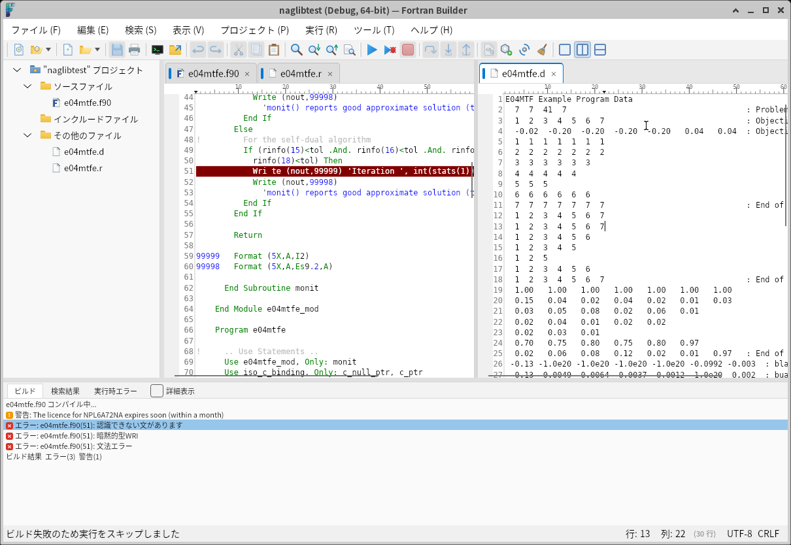
Task: Collapse the ソースファイル folder expander
Action: [x=27, y=86]
